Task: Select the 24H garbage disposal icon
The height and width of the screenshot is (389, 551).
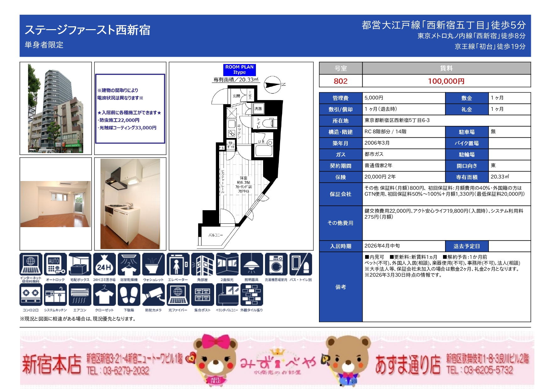Action: 104,264
